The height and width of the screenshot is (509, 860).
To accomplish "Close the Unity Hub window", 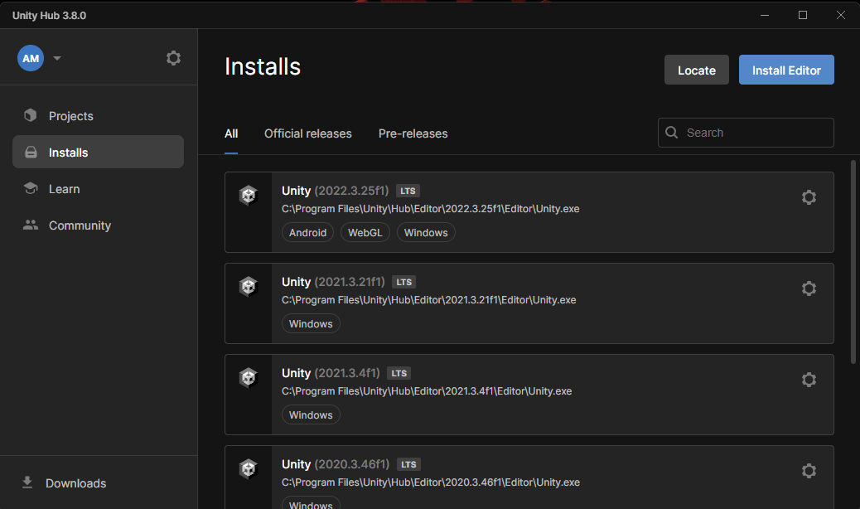I will (x=841, y=15).
